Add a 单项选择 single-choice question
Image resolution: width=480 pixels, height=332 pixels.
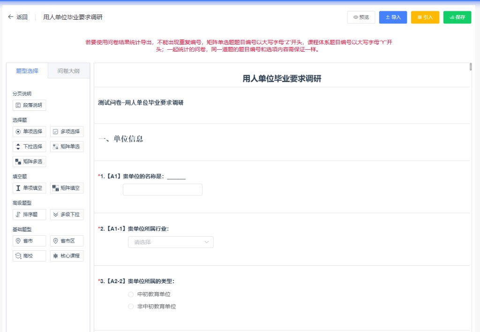(30, 131)
